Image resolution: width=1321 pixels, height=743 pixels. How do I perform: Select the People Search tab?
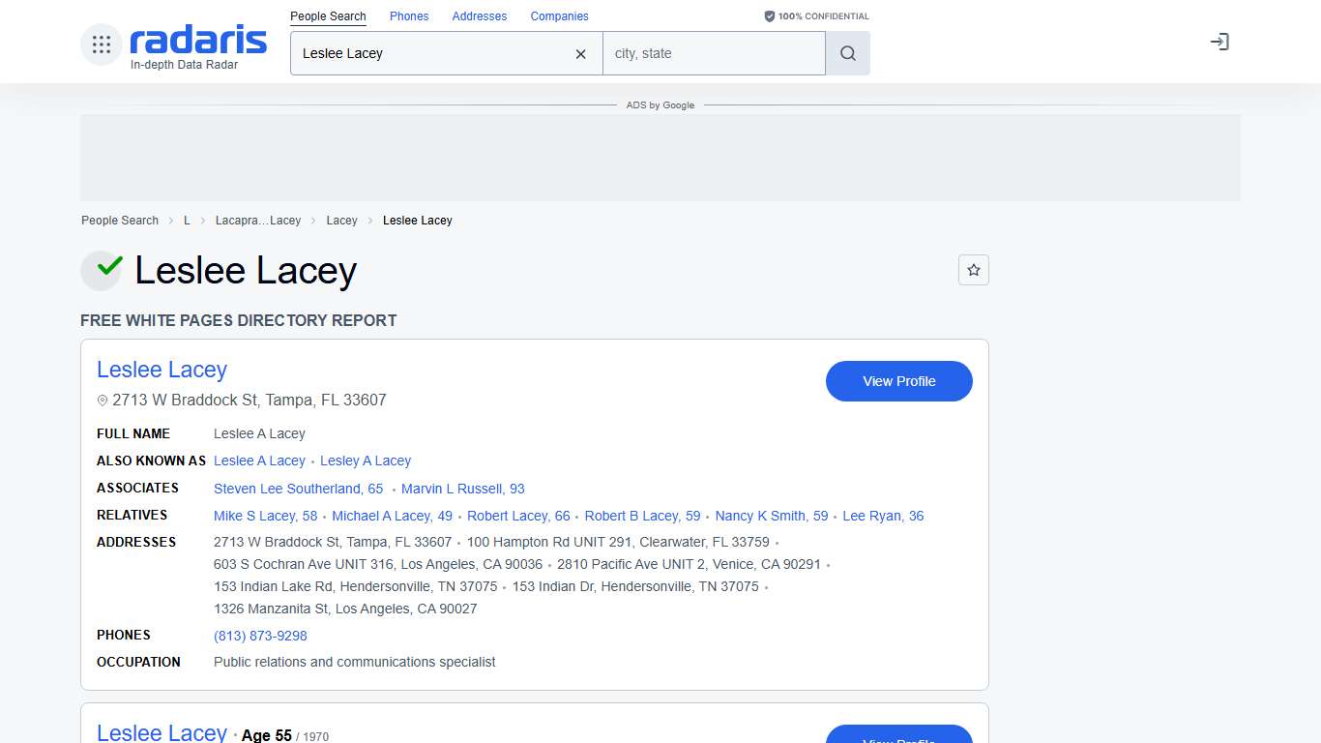tap(328, 16)
